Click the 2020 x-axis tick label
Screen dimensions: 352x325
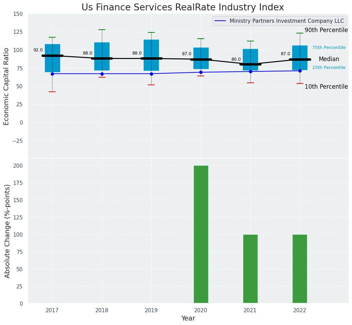point(201,311)
